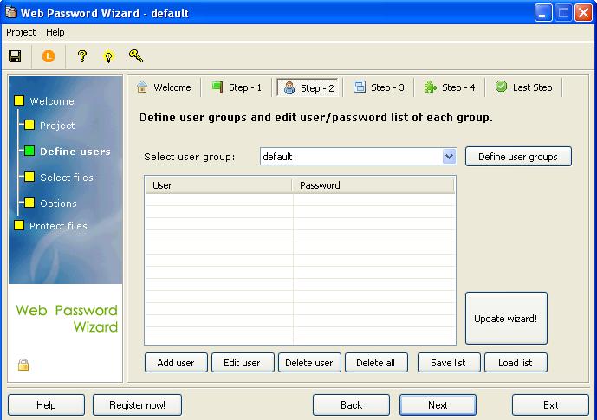The image size is (597, 420).
Task: Select the Step - 2 tab
Action: pyautogui.click(x=308, y=87)
